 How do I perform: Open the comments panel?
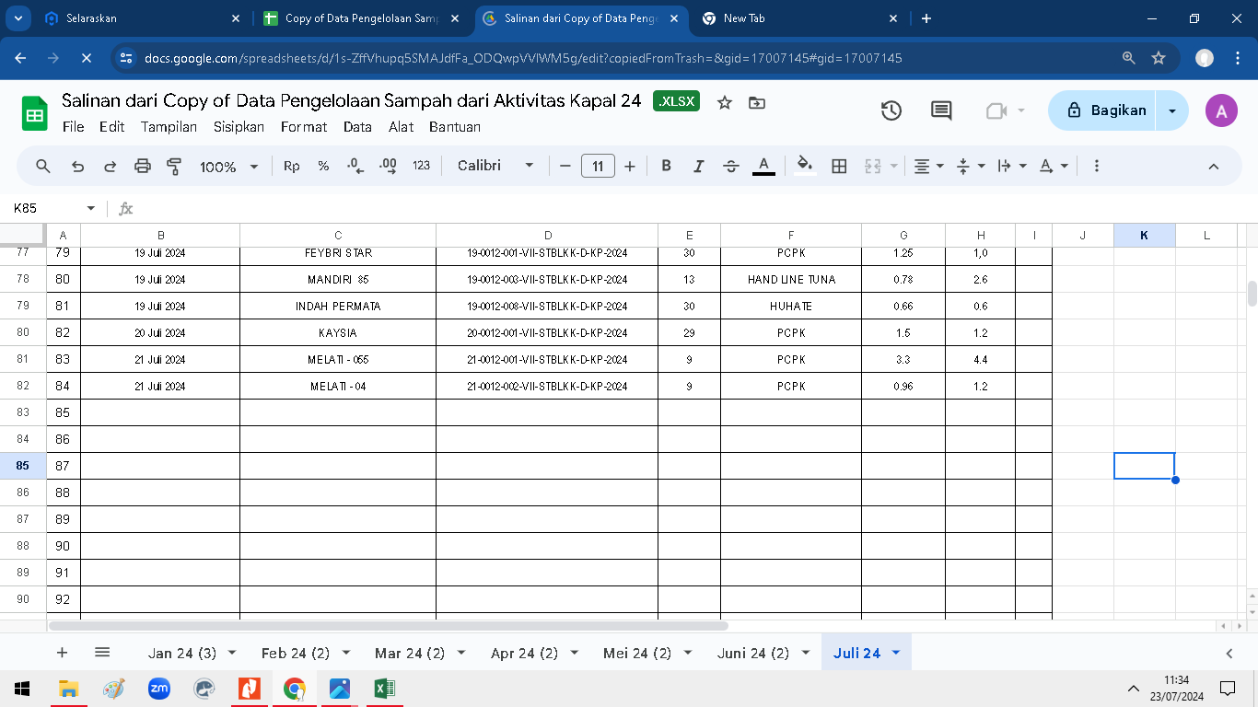(x=941, y=110)
